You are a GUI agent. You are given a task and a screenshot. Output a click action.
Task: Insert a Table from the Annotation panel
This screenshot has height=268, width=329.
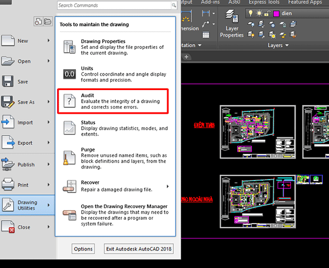click(206, 35)
